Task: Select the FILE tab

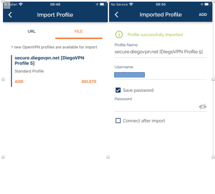Action: tap(79, 32)
